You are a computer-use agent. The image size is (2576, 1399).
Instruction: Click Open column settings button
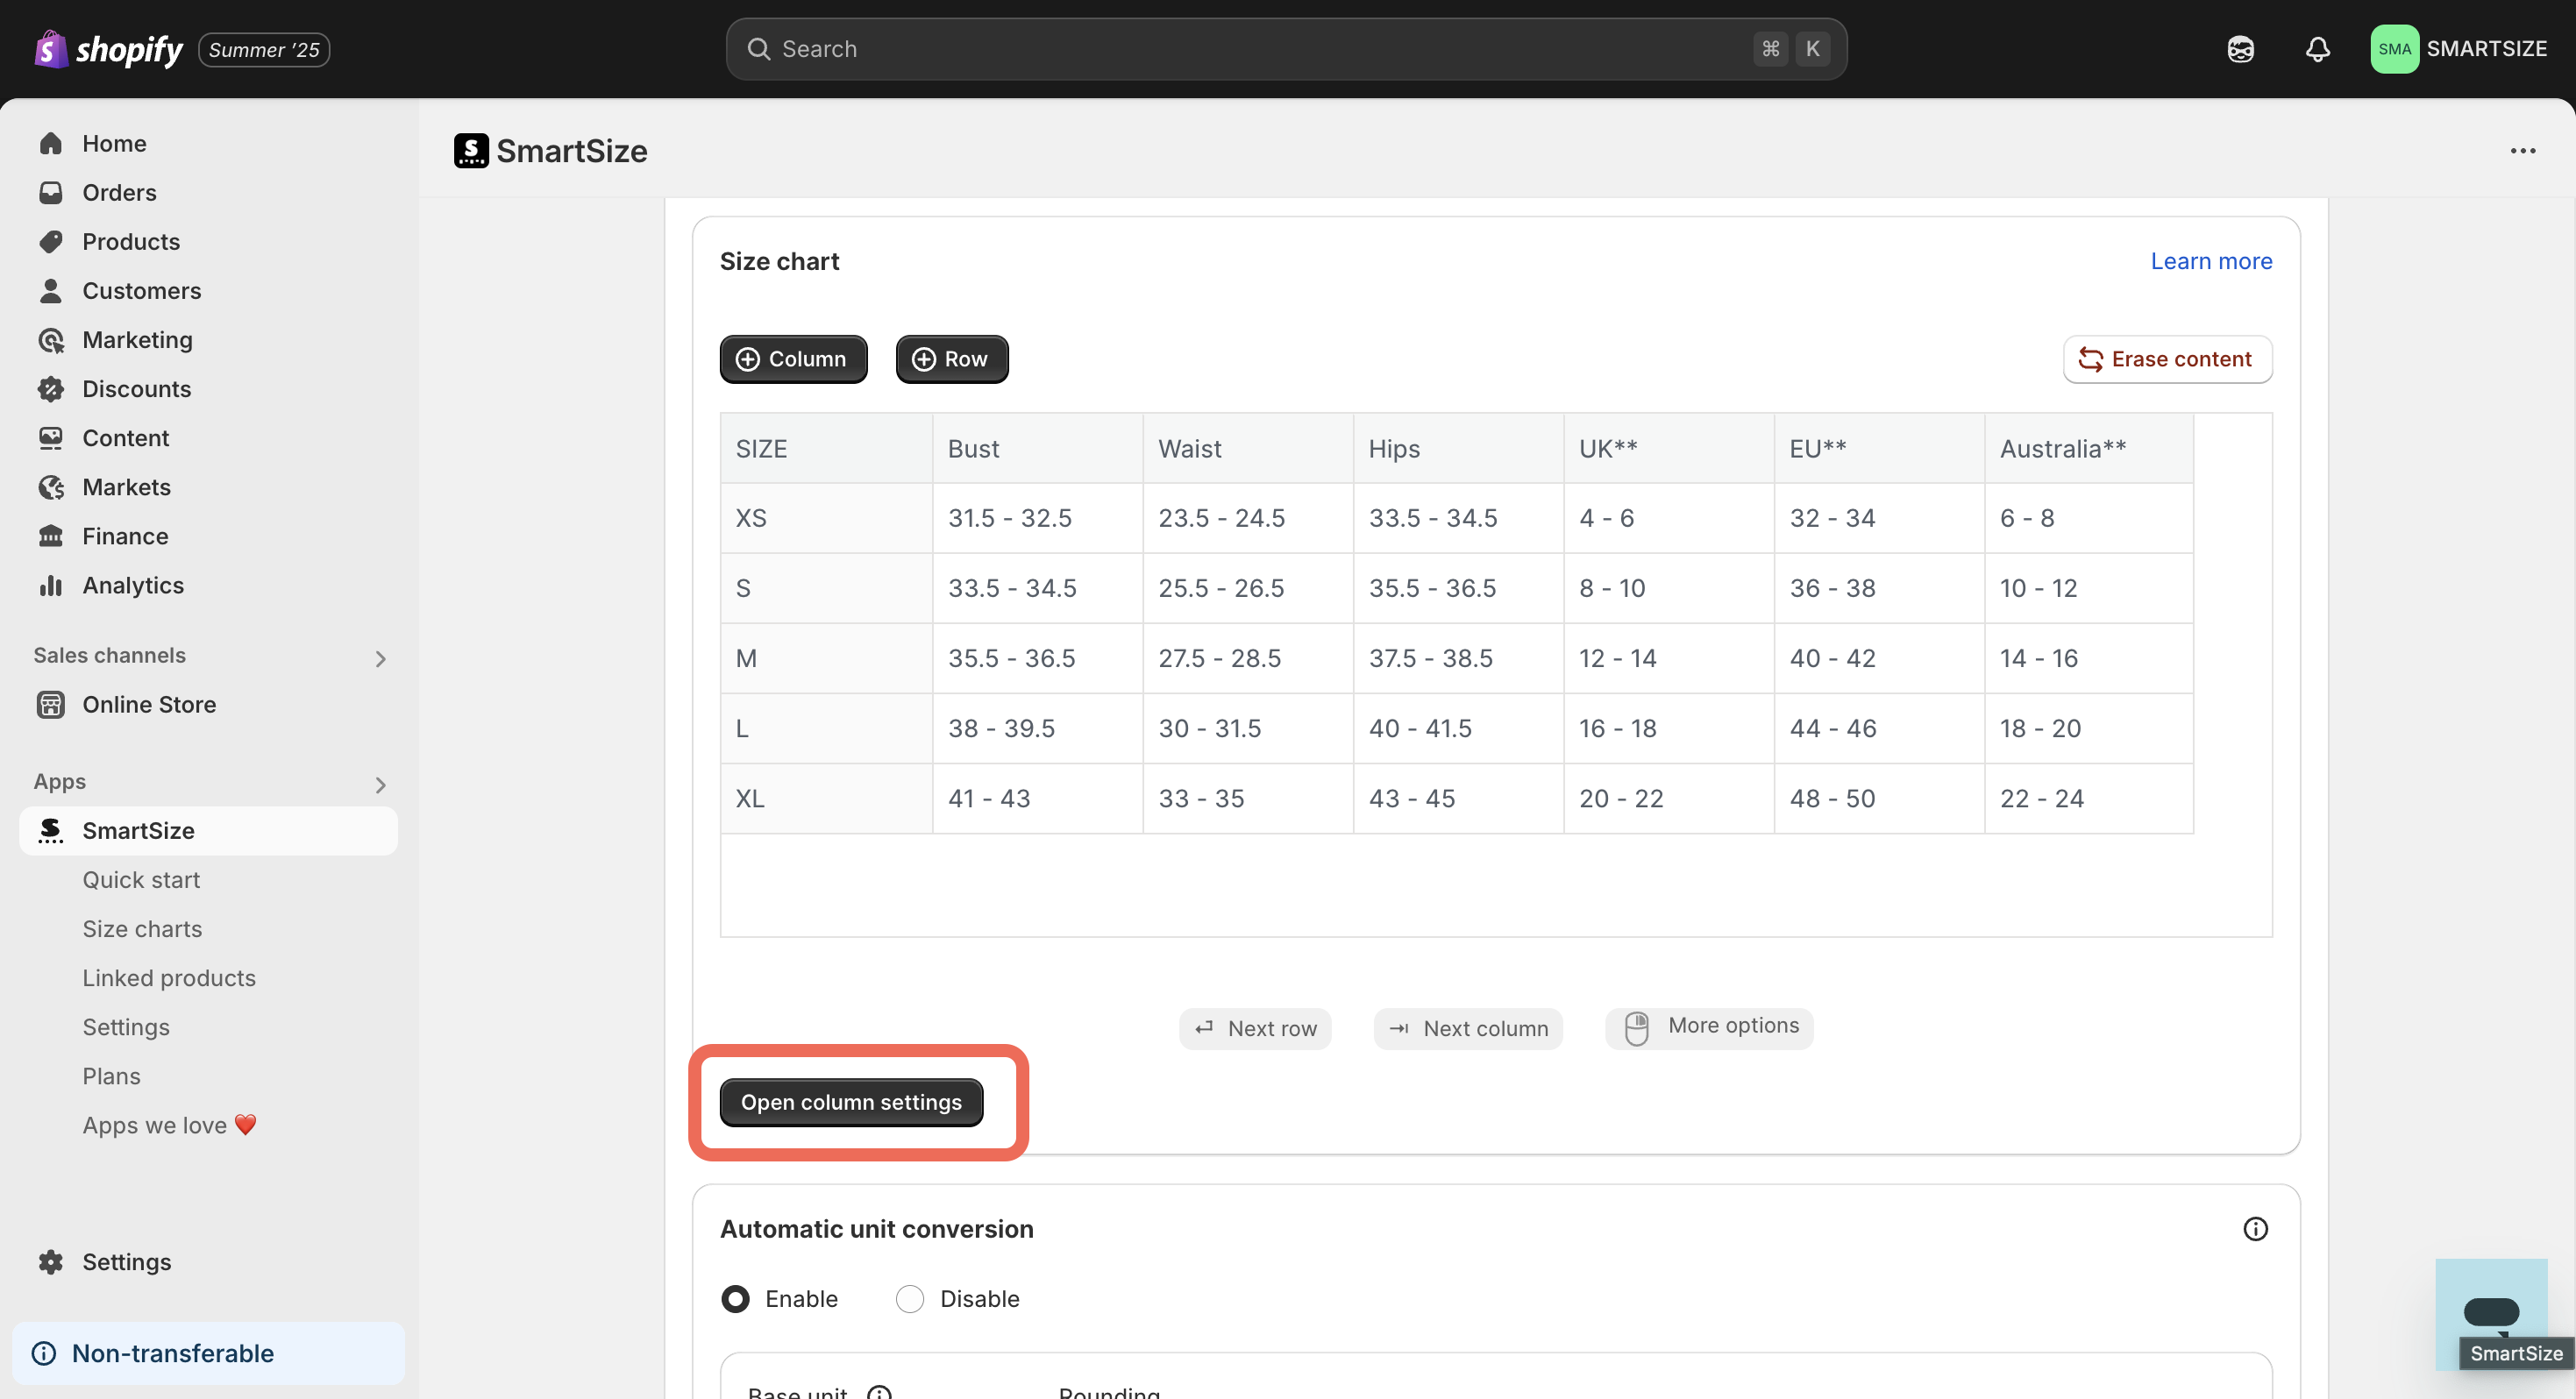[851, 1102]
